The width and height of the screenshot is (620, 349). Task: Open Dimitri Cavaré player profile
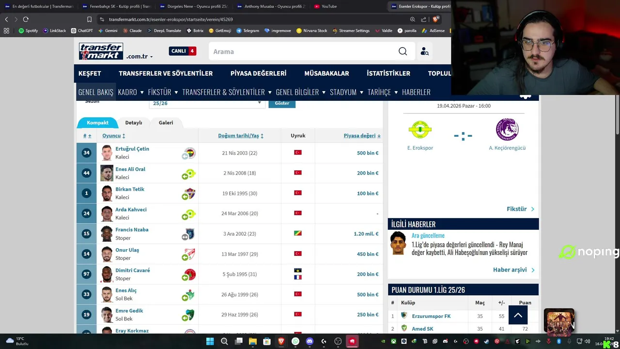(133, 270)
